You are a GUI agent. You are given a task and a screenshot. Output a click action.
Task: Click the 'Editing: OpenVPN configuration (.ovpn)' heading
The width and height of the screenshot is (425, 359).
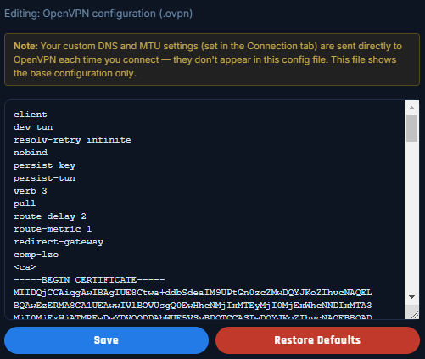[x=98, y=14]
